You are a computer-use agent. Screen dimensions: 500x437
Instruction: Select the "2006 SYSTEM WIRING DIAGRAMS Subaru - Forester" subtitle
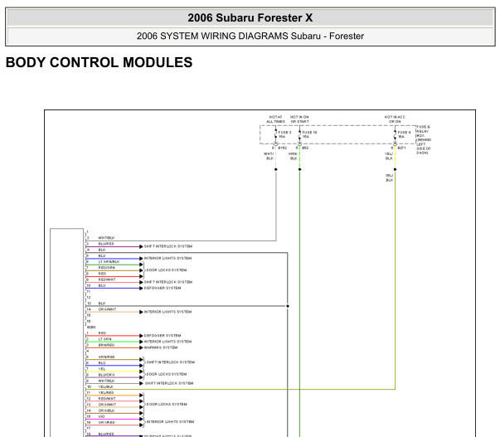coord(250,36)
